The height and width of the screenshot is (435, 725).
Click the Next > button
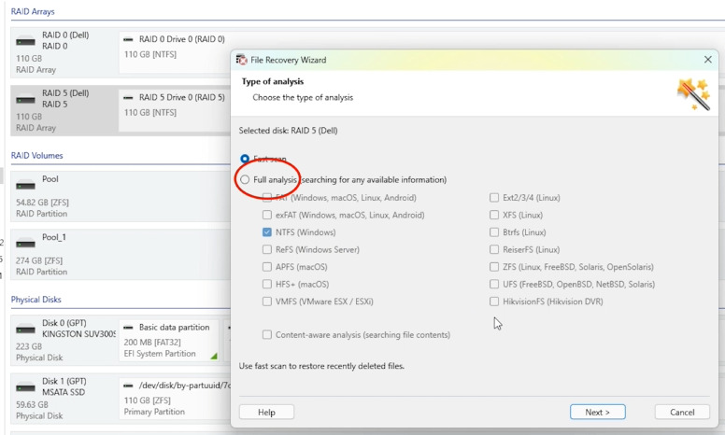click(597, 412)
